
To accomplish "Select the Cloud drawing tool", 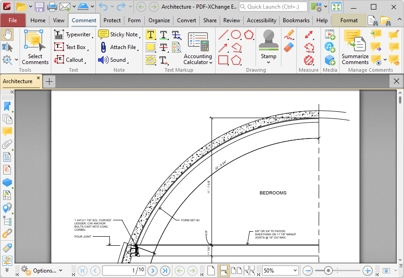I will coord(249,35).
